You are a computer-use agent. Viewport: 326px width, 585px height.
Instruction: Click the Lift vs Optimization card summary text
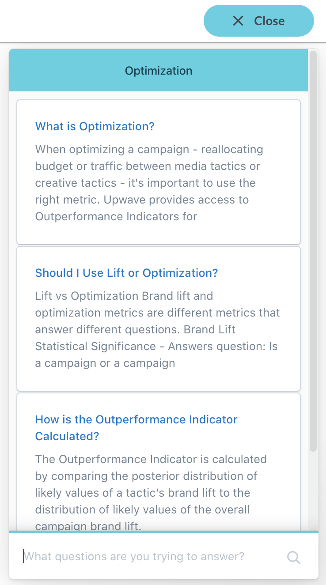tap(157, 329)
